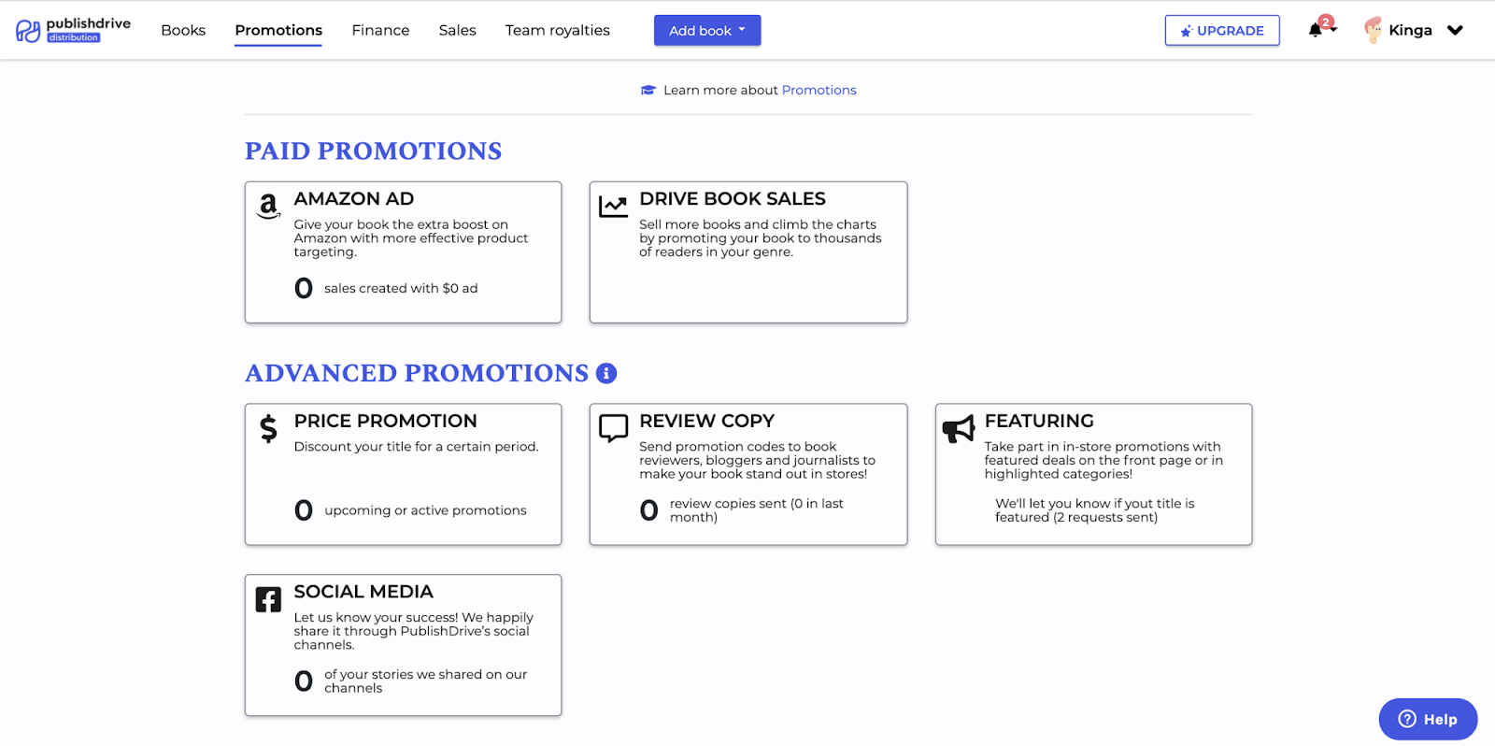Click the Featuring megaphone icon

[959, 429]
